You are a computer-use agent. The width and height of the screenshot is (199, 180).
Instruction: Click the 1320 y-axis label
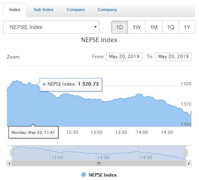186,84
